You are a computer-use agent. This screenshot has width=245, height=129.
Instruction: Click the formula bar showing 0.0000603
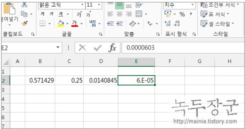click(183, 48)
